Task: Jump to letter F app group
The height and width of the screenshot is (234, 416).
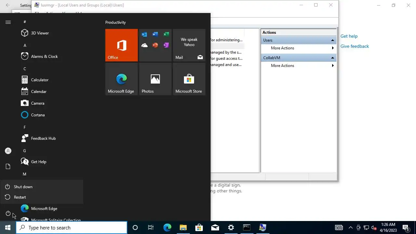Action: pos(25,127)
